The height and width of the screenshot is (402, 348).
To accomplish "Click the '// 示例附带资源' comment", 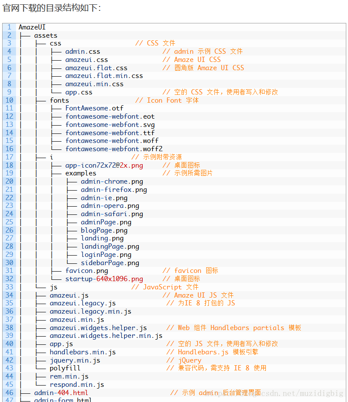I will (x=156, y=157).
